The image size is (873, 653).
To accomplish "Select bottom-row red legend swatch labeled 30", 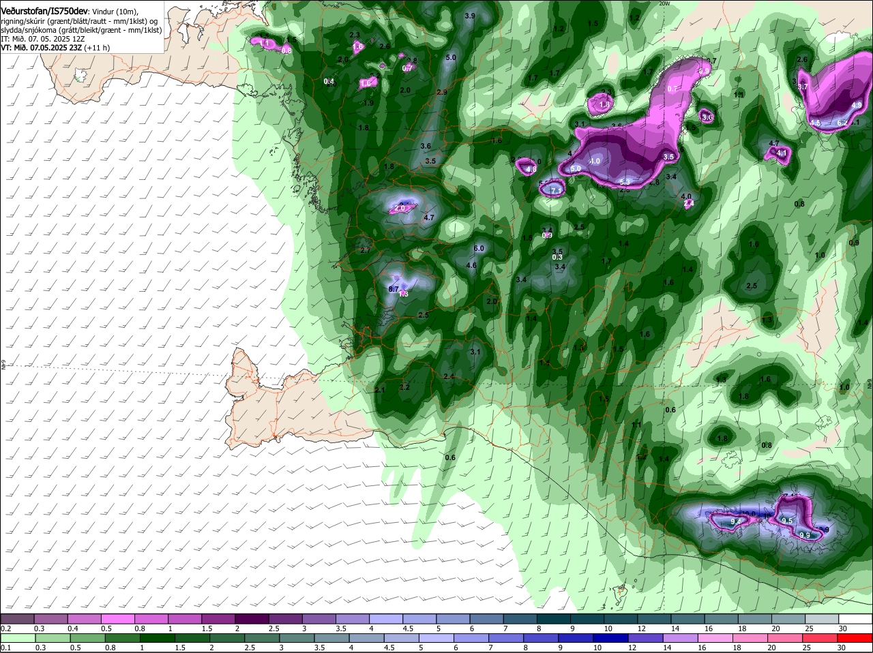I will click(856, 638).
